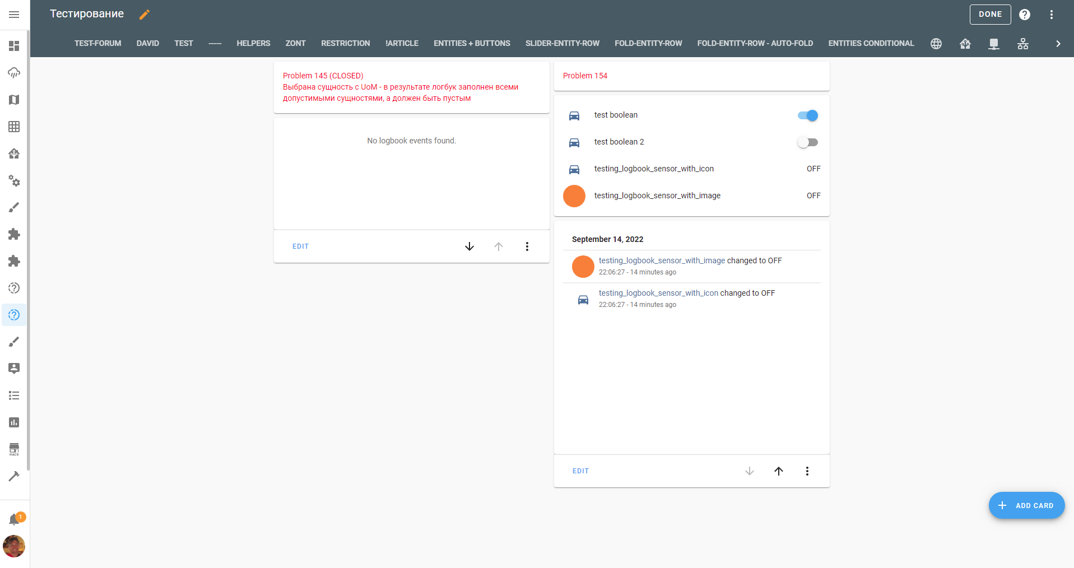This screenshot has height=568, width=1074.
Task: Click ADD CARD floating button
Action: pos(1026,505)
